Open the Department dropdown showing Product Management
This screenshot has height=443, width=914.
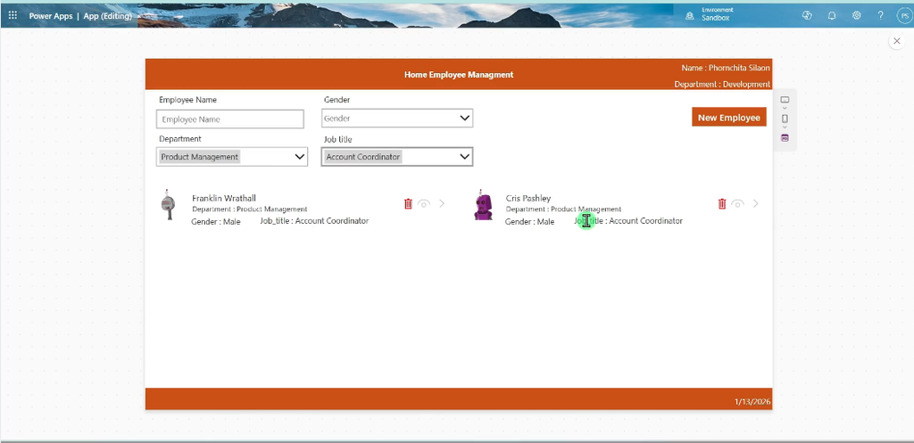pos(231,157)
